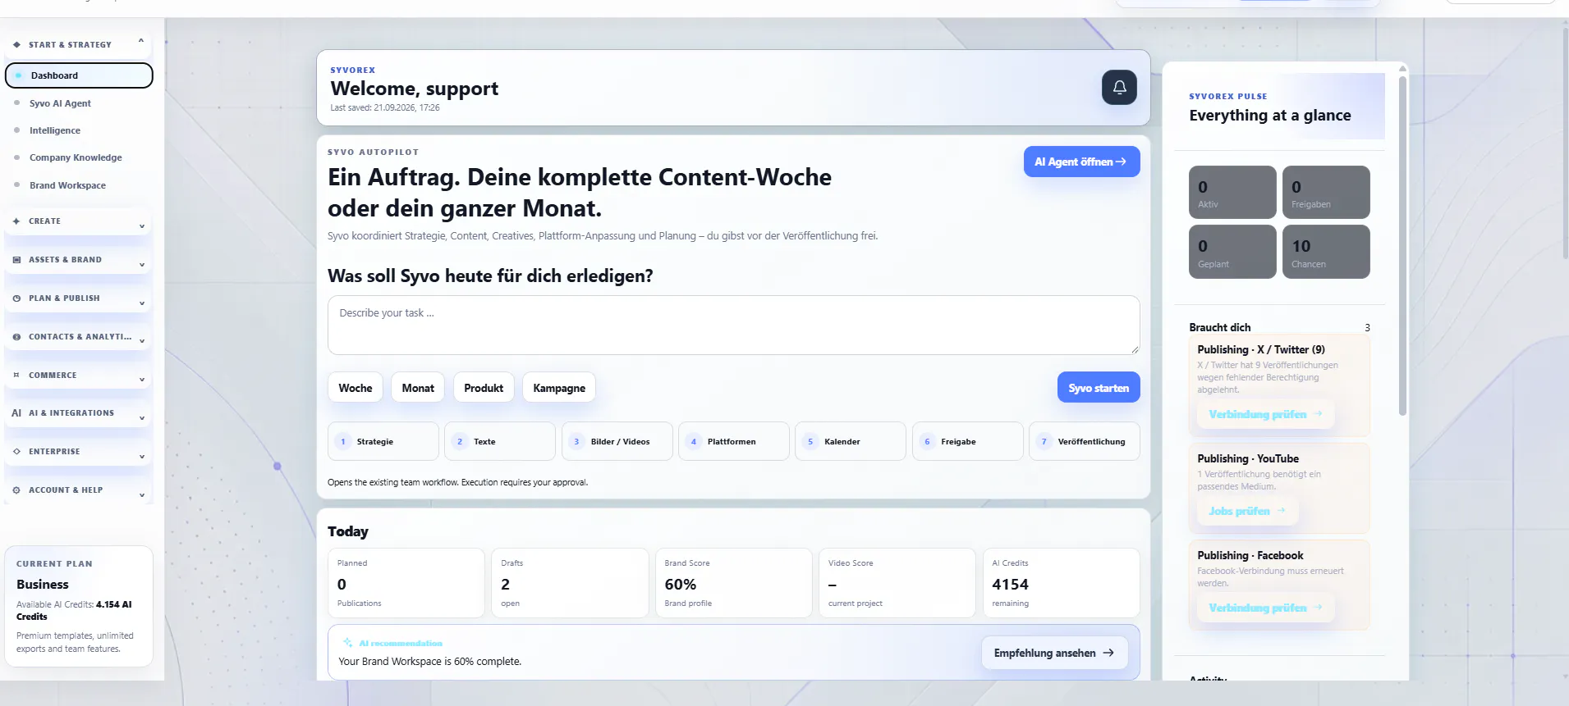Select the Produkt preset chip
Image resolution: width=1569 pixels, height=706 pixels.
[x=484, y=388]
